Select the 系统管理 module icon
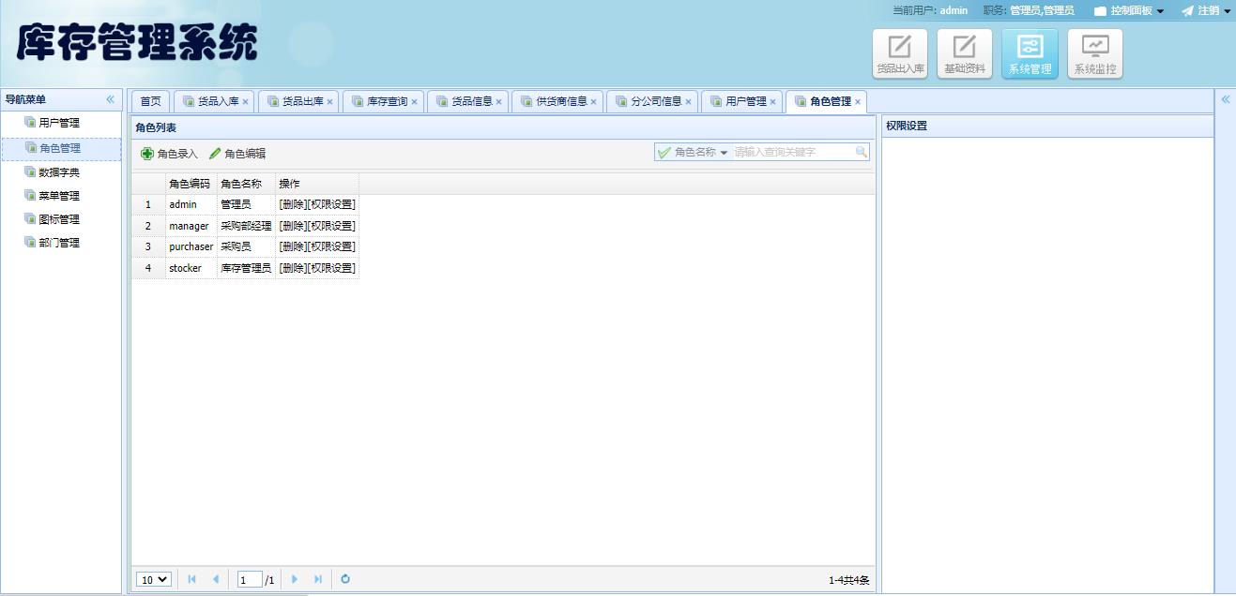Viewport: 1236px width, 596px height. [x=1030, y=52]
